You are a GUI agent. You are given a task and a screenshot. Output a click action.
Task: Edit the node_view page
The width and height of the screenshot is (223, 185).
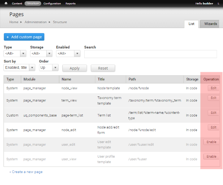(213, 88)
